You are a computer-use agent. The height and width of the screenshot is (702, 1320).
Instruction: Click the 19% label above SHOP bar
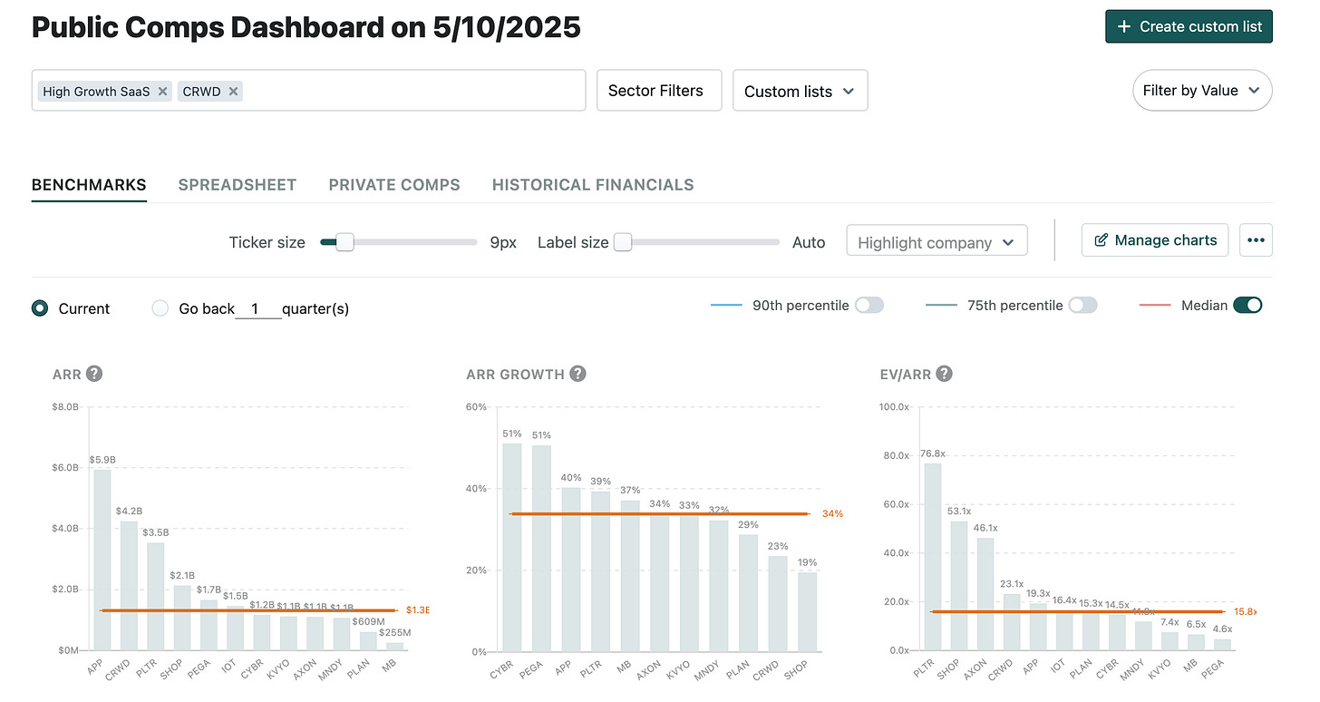[x=807, y=562]
